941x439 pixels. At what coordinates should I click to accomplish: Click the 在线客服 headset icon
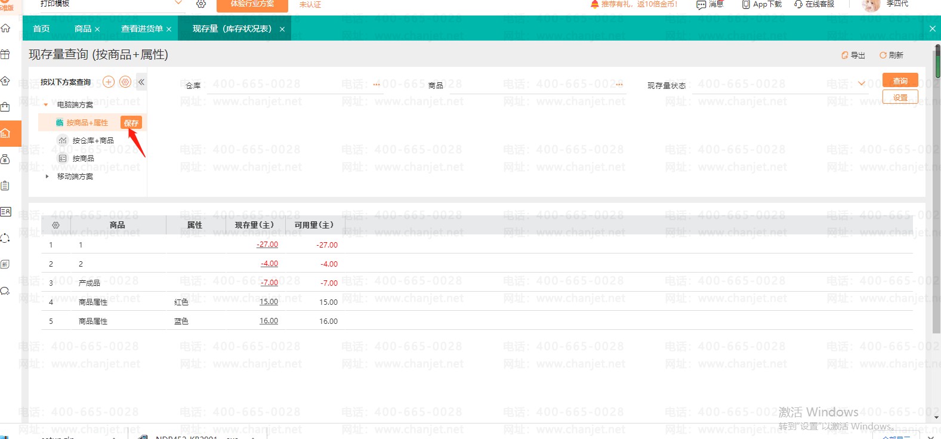pyautogui.click(x=798, y=4)
